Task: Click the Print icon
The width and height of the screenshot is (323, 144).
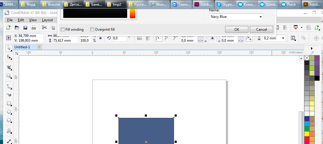Action: coord(34,27)
